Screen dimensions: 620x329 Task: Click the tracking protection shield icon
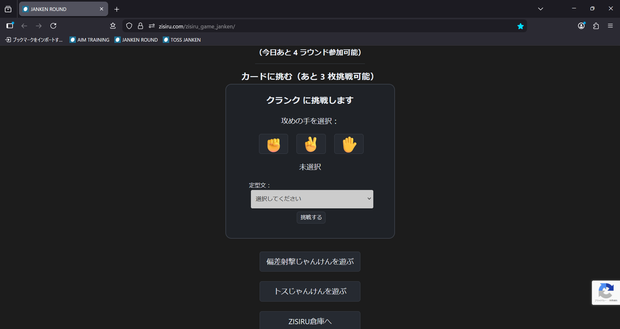(129, 26)
